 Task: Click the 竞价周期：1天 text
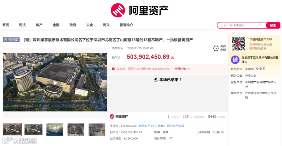pos(163,138)
